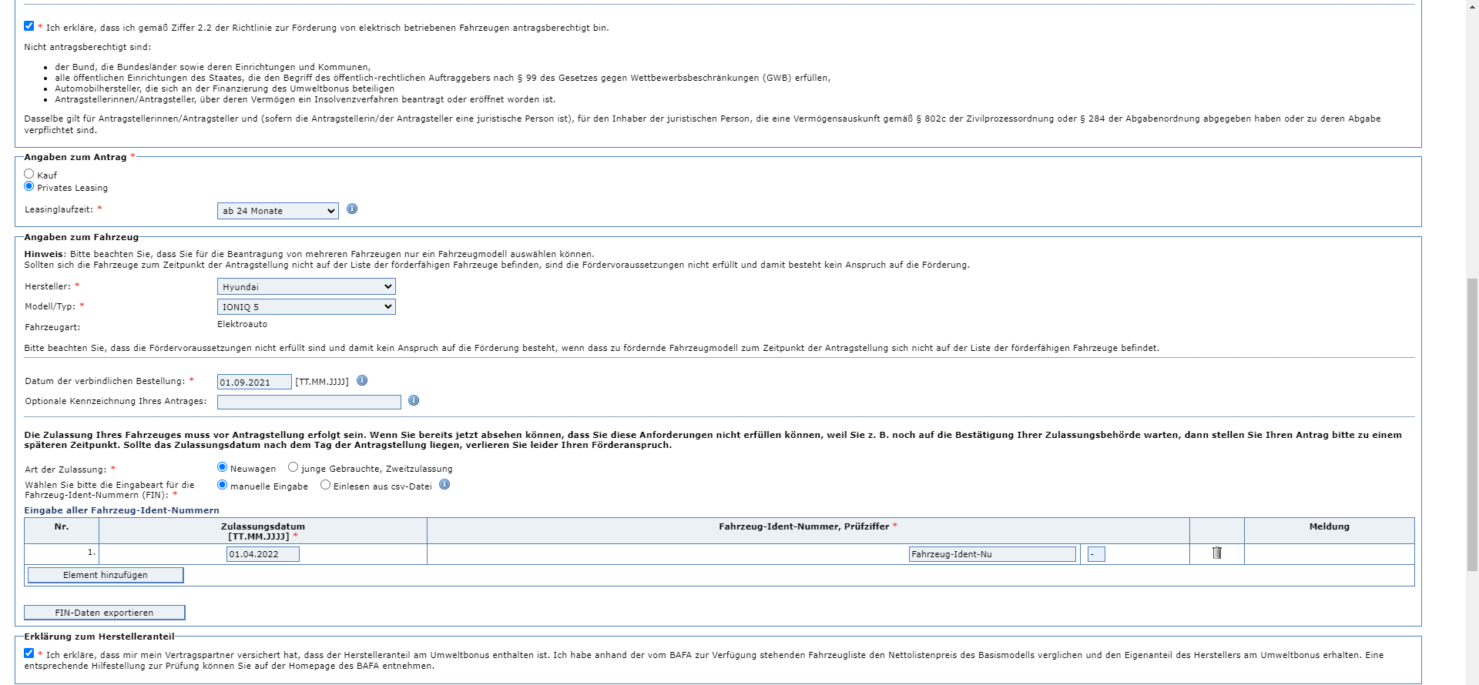This screenshot has width=1479, height=685.
Task: Select manuelle Eingabe for FIN entry
Action: pyautogui.click(x=222, y=485)
